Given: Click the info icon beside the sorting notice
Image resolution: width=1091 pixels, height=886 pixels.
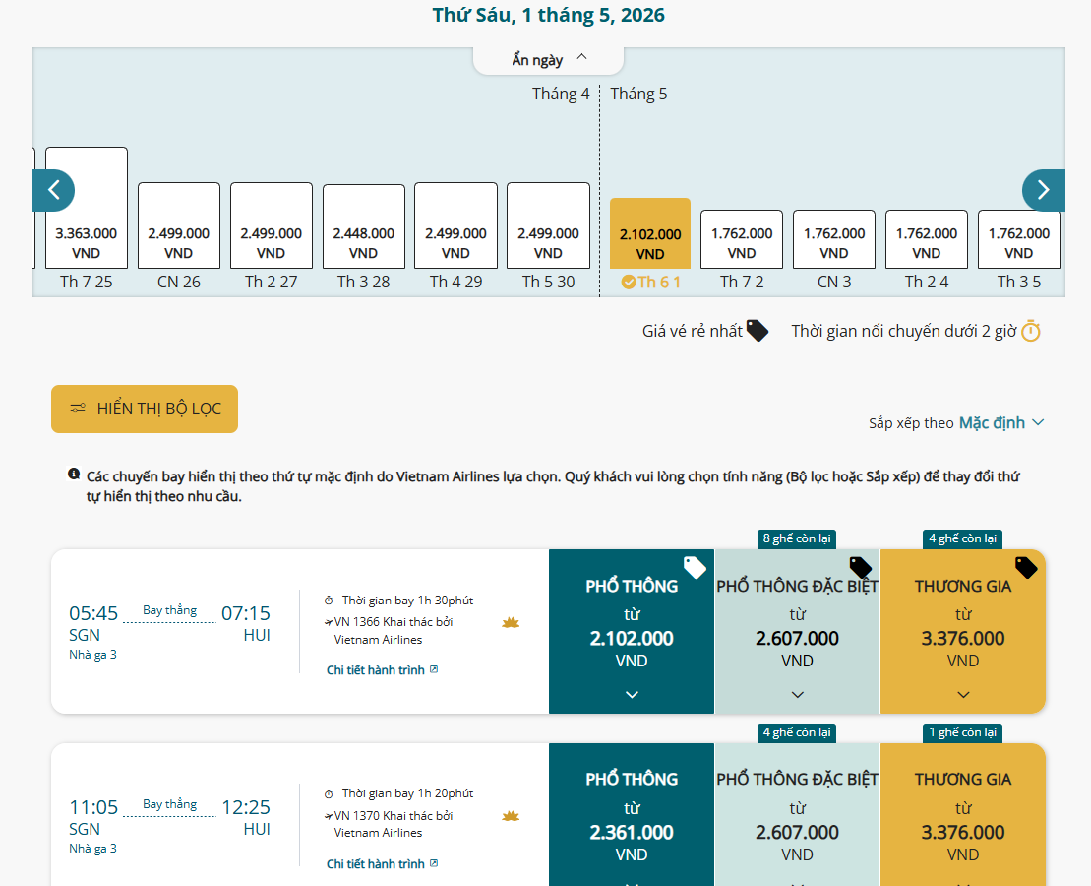Looking at the screenshot, I should click(74, 475).
